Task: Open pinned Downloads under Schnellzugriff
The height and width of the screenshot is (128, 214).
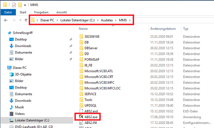Action: click(x=23, y=46)
